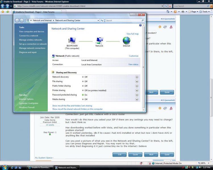Go back in Internet Explorer
The image size is (213, 170).
[x=3, y=6]
